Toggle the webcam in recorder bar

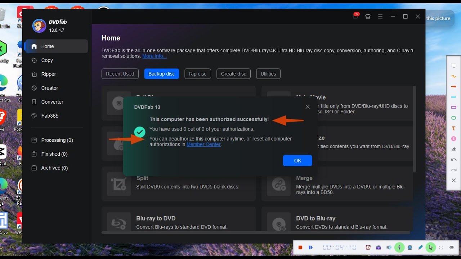point(410,247)
